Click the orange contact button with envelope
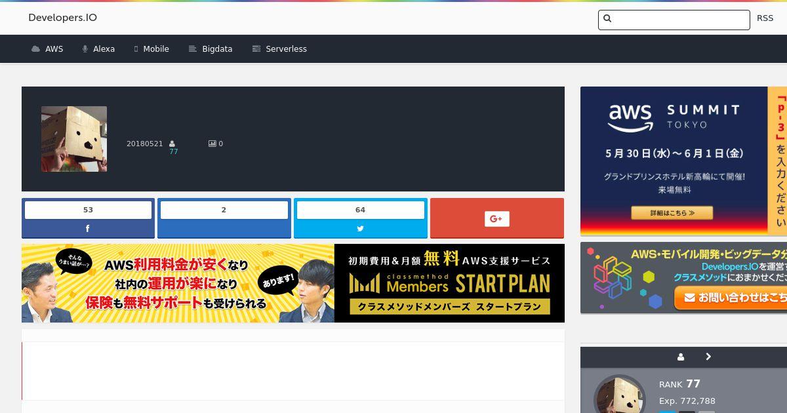This screenshot has height=413, width=787. (730, 298)
